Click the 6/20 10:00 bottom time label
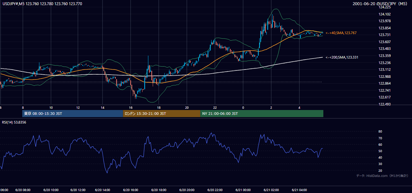The height and width of the screenshot is (193, 412). pos(51,190)
